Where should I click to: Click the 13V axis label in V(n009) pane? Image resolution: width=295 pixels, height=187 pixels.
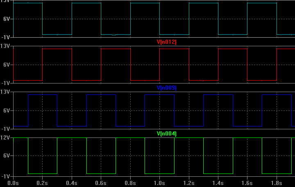pos(5,92)
